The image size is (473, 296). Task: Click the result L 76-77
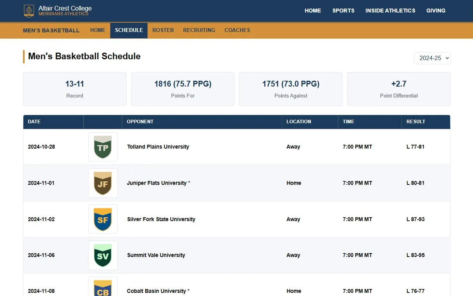(x=415, y=291)
